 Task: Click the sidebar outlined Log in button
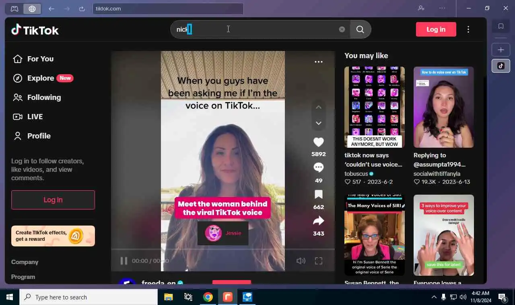pyautogui.click(x=53, y=200)
